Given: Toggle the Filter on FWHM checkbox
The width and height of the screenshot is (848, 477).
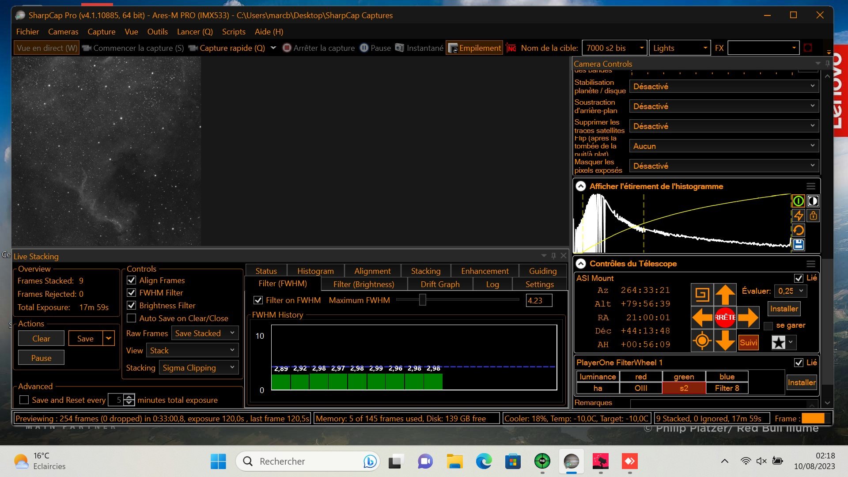Looking at the screenshot, I should click(x=258, y=300).
